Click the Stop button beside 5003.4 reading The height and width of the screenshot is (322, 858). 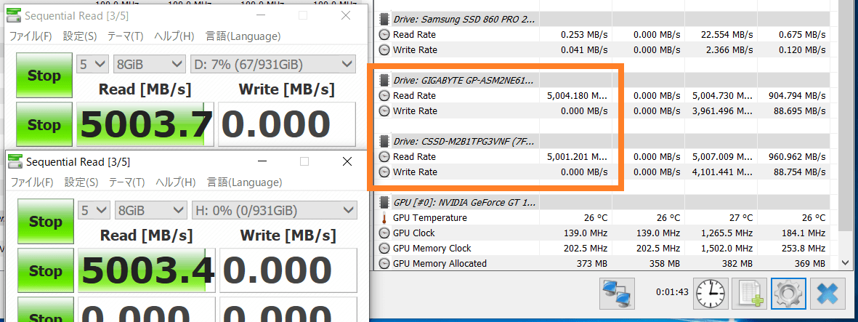coord(46,270)
